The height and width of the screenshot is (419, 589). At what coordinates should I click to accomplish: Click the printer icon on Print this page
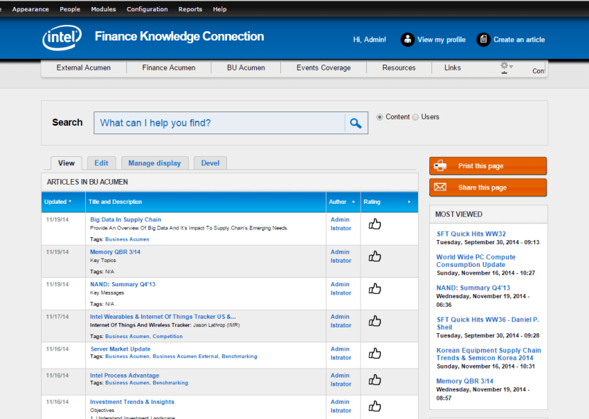(441, 165)
